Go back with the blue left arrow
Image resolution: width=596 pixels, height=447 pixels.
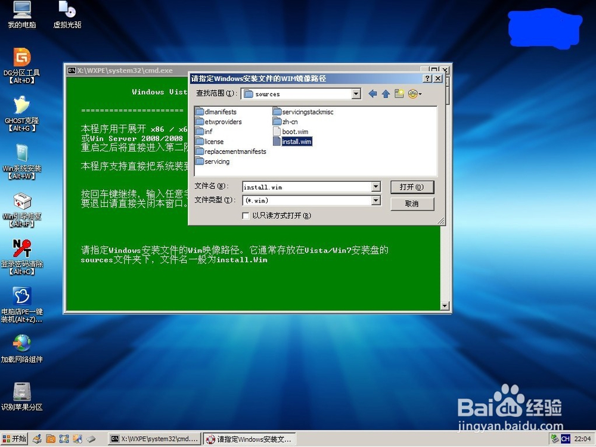(372, 94)
